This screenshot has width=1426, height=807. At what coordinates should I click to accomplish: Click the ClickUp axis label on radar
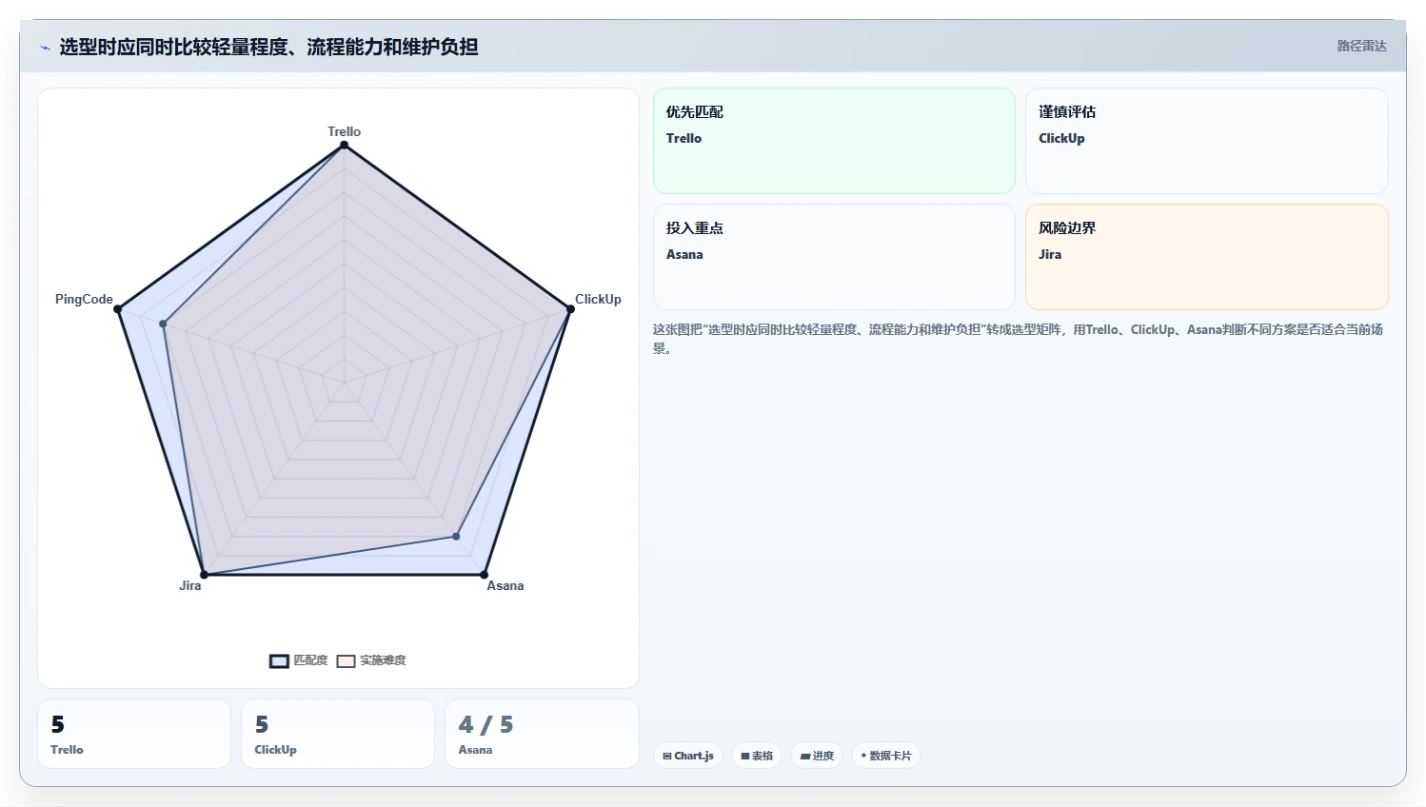click(x=598, y=299)
